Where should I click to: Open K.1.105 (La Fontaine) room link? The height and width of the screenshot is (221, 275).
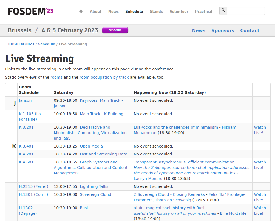(x=30, y=117)
